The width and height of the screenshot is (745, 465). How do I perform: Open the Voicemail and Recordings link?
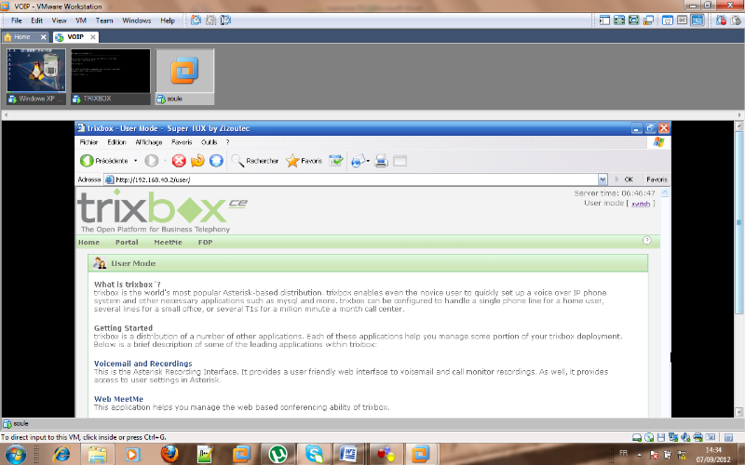coord(143,364)
